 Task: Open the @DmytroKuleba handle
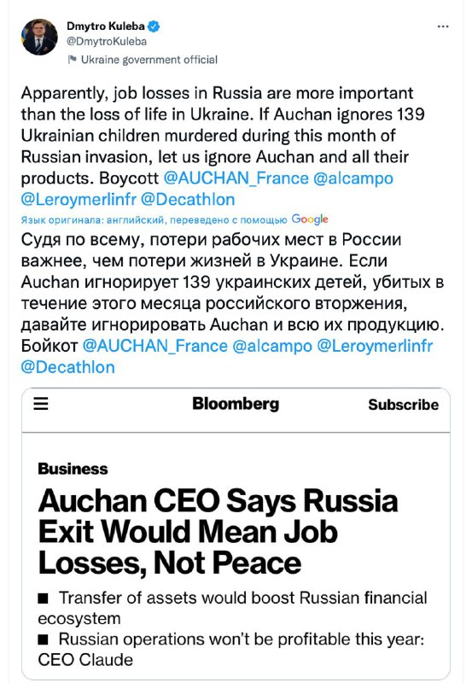click(x=106, y=41)
